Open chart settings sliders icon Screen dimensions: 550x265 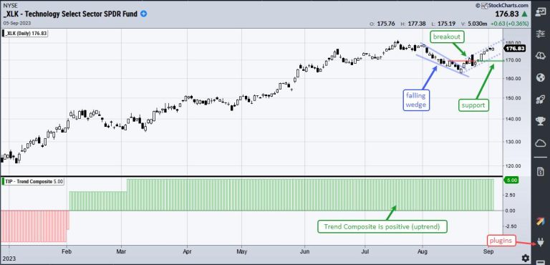540,34
